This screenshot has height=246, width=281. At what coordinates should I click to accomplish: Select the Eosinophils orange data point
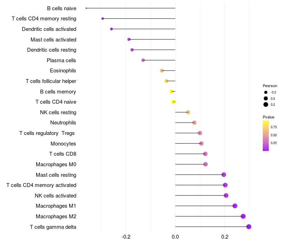point(162,71)
